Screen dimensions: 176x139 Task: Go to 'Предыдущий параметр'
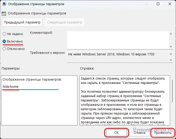click(22, 22)
